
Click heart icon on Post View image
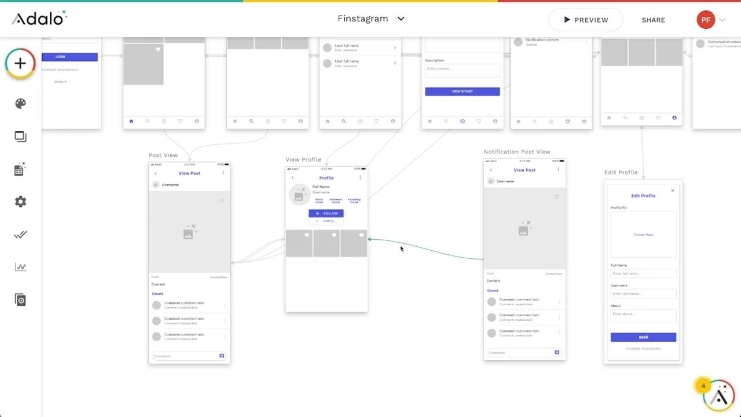coord(222,200)
